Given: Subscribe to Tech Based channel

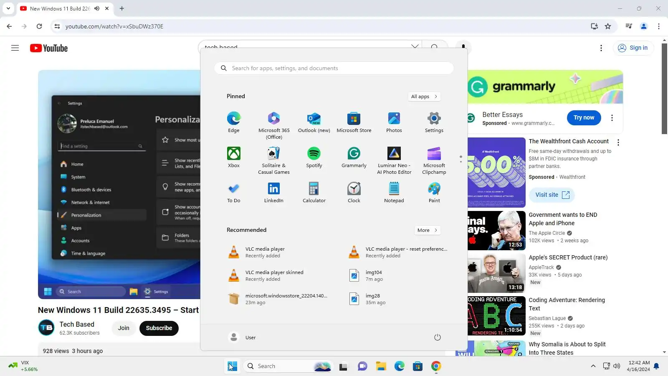Looking at the screenshot, I should pos(159,328).
